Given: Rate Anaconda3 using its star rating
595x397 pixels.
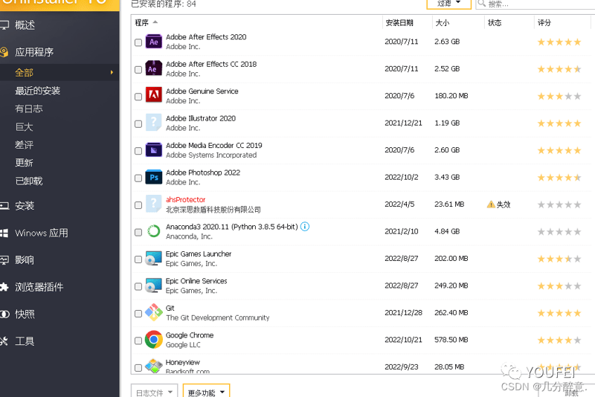Looking at the screenshot, I should [x=559, y=232].
